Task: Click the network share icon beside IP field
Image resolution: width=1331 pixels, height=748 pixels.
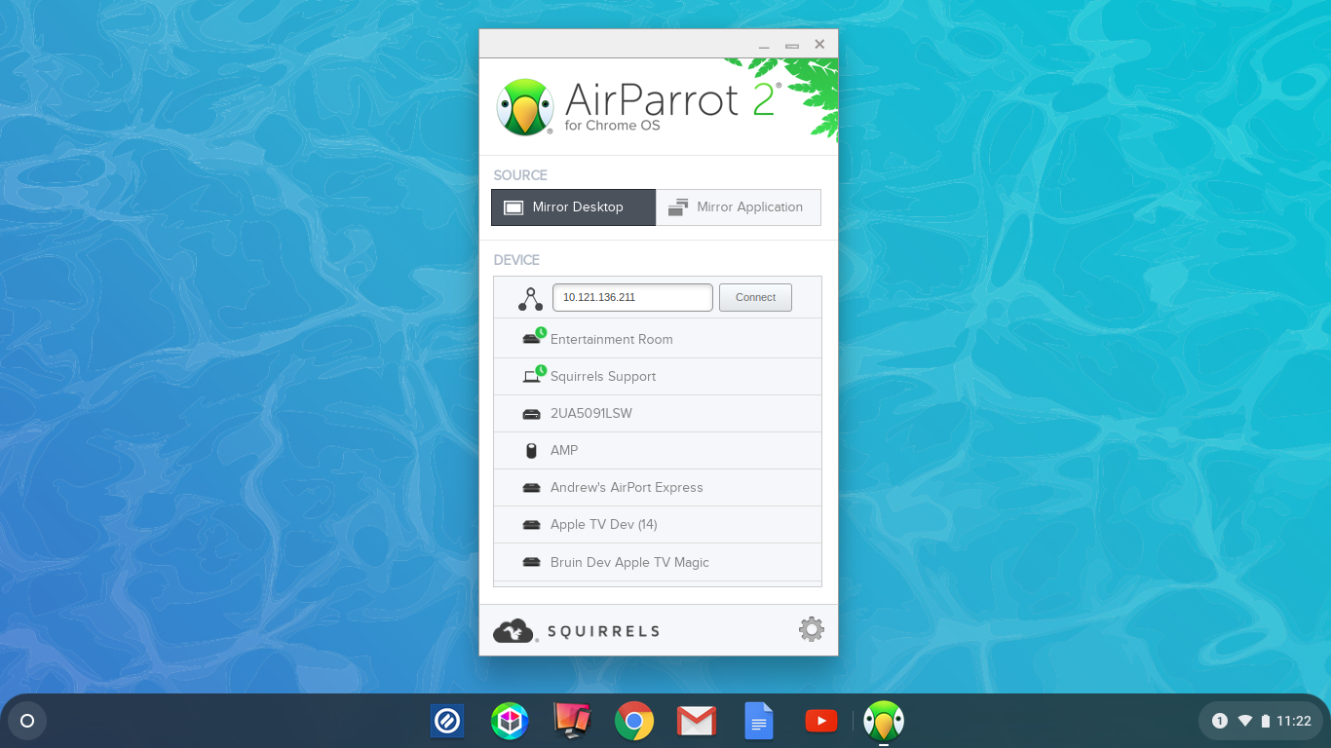Action: (530, 298)
